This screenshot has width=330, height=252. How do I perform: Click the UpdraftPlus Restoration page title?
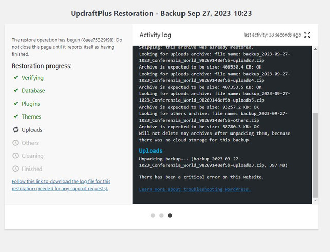click(x=161, y=13)
